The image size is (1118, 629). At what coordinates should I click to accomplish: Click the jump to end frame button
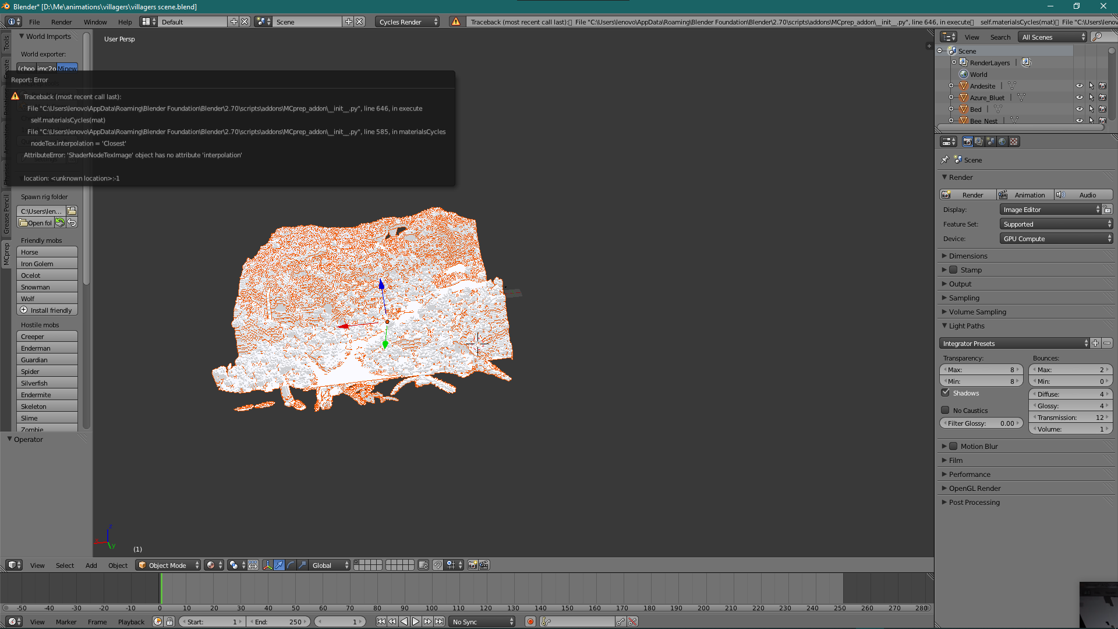pyautogui.click(x=440, y=621)
